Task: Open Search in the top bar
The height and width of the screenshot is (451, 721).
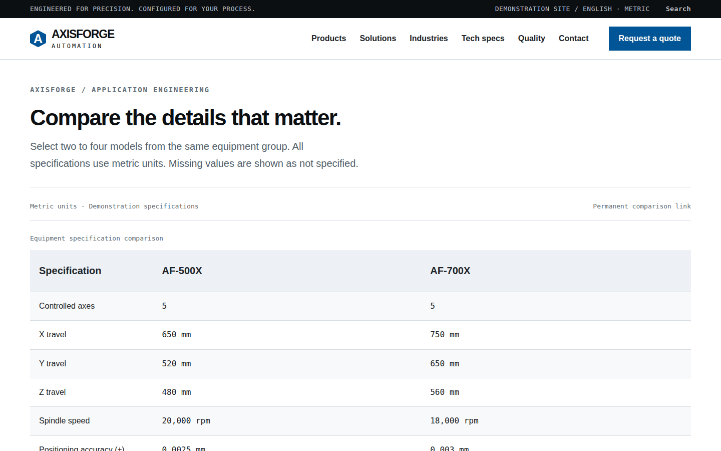Action: 678,9
